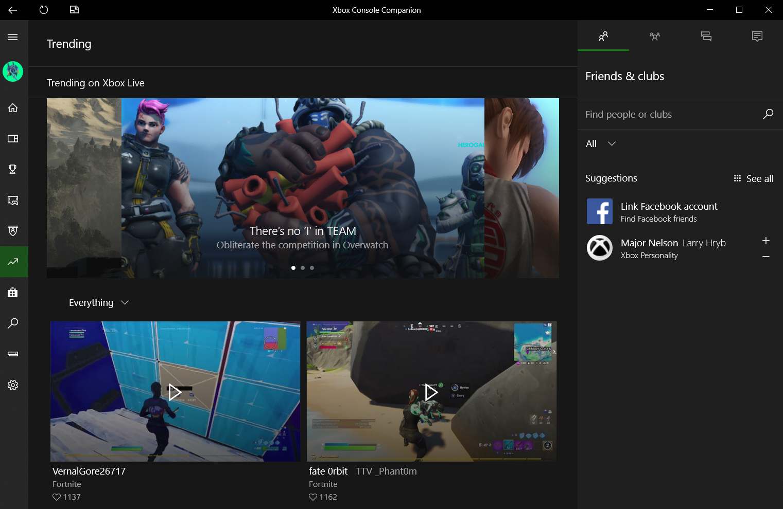The image size is (783, 509).
Task: Open the Clubs shield icon
Action: (x=13, y=231)
